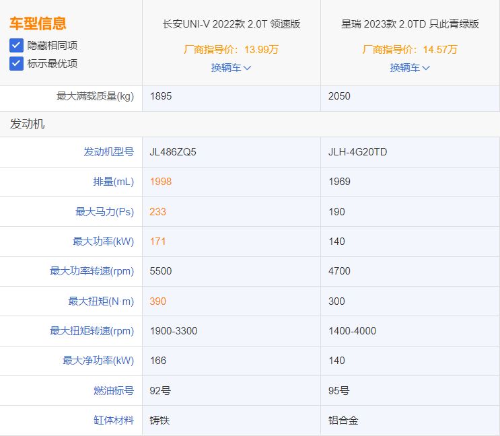The width and height of the screenshot is (500, 436).
Task: Select the 2050 max load value
Action: coord(339,96)
